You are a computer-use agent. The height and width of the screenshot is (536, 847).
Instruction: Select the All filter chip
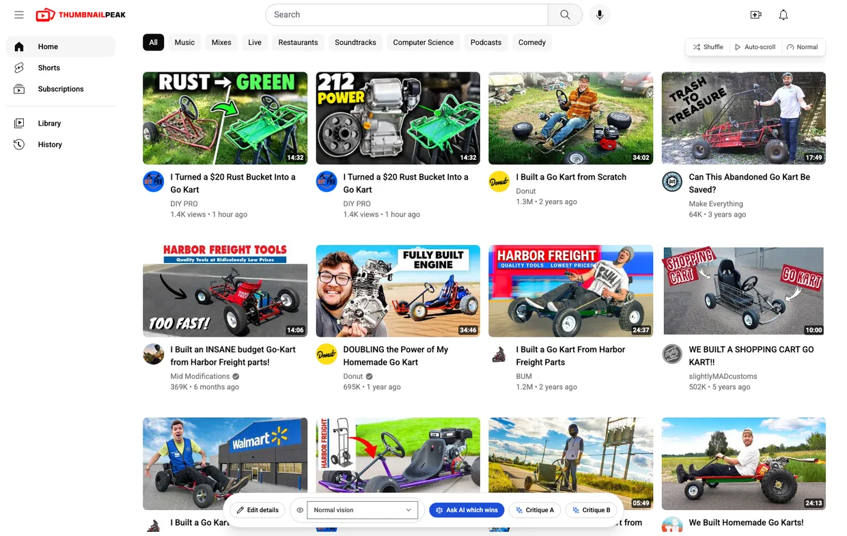[153, 42]
